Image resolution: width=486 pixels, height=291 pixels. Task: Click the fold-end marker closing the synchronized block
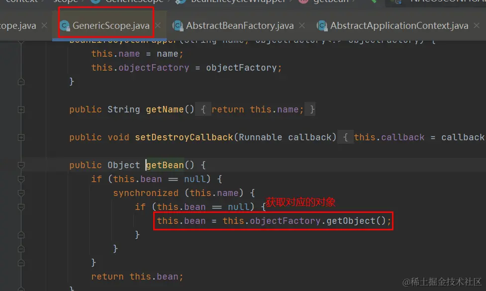(21, 249)
